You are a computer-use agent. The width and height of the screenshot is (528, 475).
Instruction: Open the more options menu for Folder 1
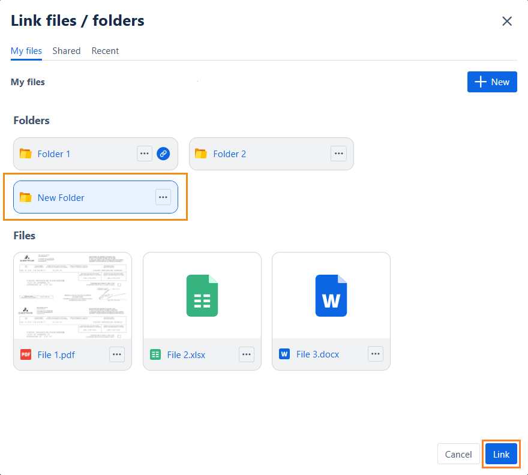click(x=145, y=154)
